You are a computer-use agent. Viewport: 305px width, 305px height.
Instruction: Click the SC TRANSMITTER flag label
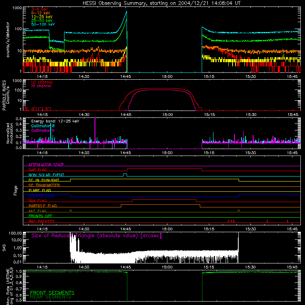44,185
